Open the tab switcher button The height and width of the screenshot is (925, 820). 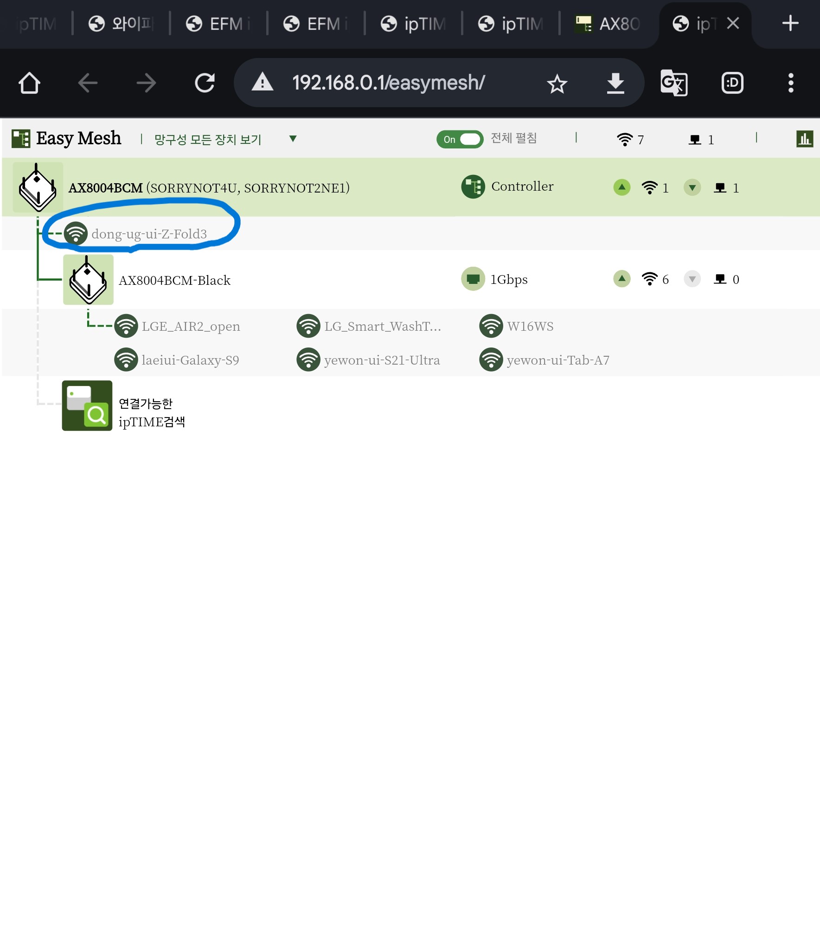click(x=733, y=83)
